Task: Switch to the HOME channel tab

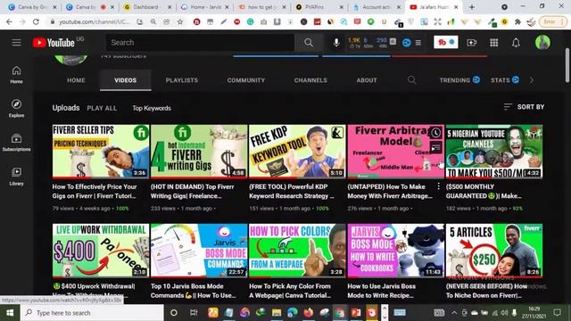Action: click(x=76, y=80)
